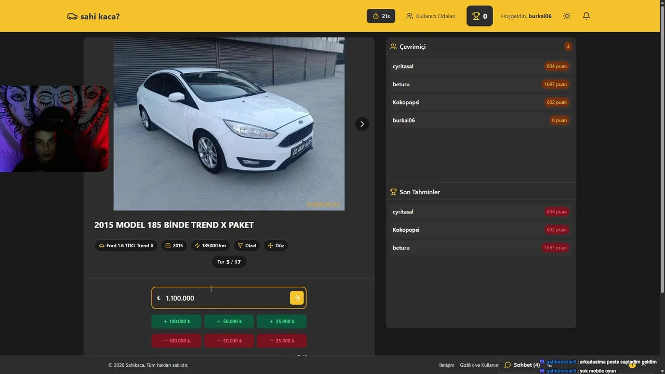Select beturu in online list
This screenshot has height=374, width=665.
481,84
